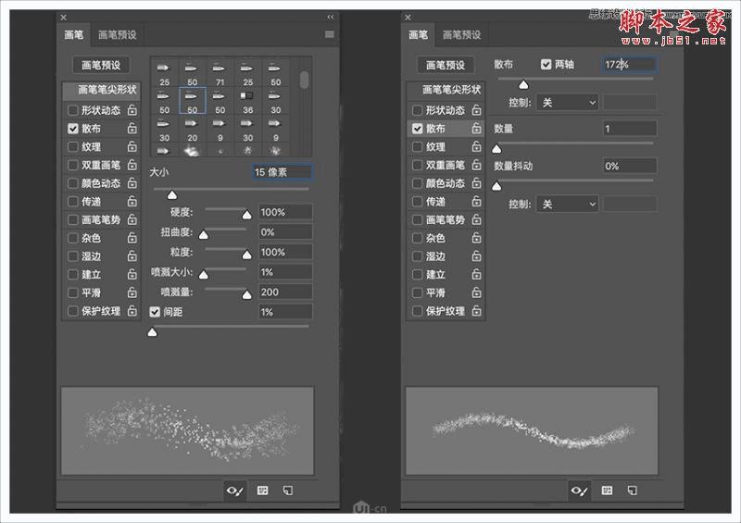Click the 散布 percentage field showing 172%

[630, 64]
